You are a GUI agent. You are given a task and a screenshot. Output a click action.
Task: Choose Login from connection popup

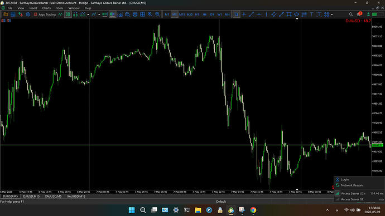pyautogui.click(x=359, y=179)
